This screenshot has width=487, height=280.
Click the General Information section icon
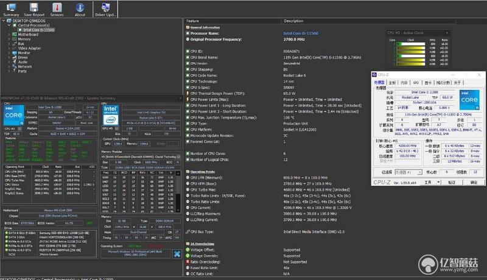(x=187, y=27)
